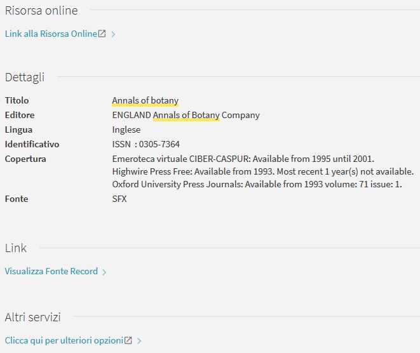The height and width of the screenshot is (353, 420).
Task: Click the 'Altri servizi' section heading
Action: (32, 317)
